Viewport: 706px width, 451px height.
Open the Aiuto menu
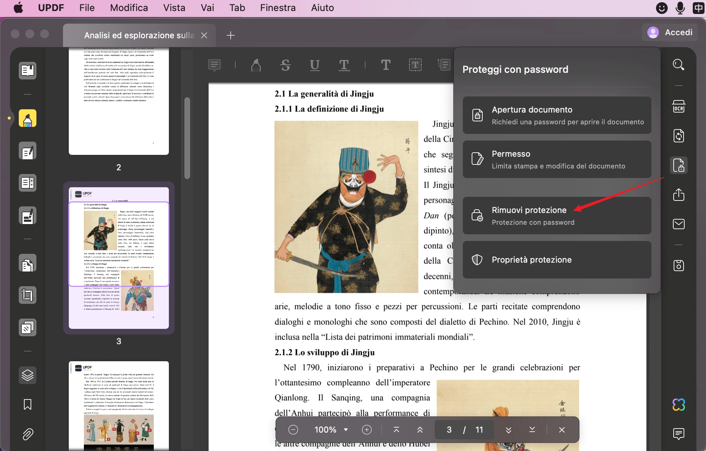tap(322, 8)
